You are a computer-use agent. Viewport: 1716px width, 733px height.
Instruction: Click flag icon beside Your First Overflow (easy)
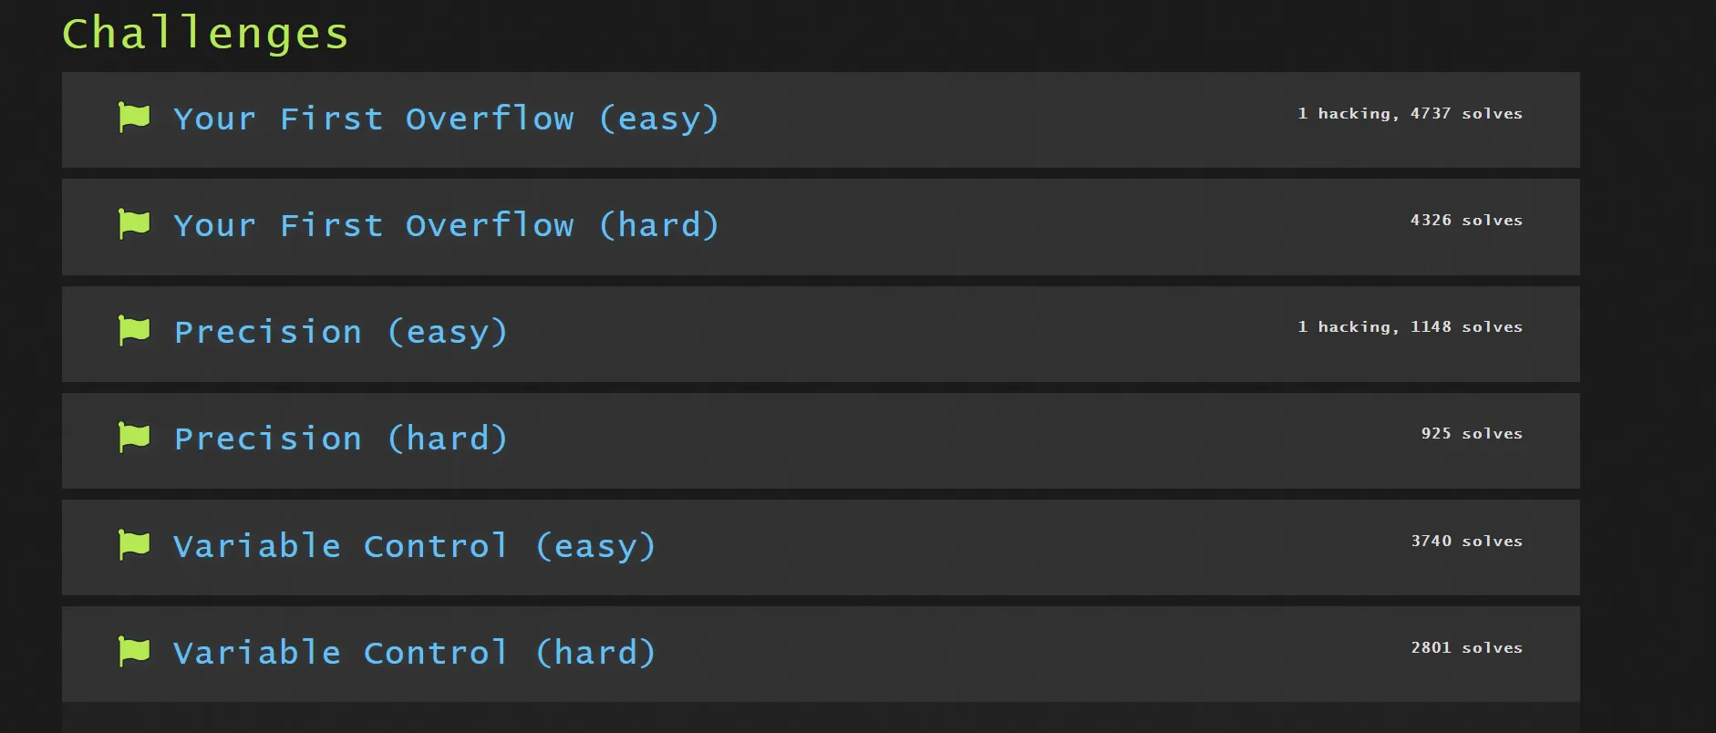point(134,118)
